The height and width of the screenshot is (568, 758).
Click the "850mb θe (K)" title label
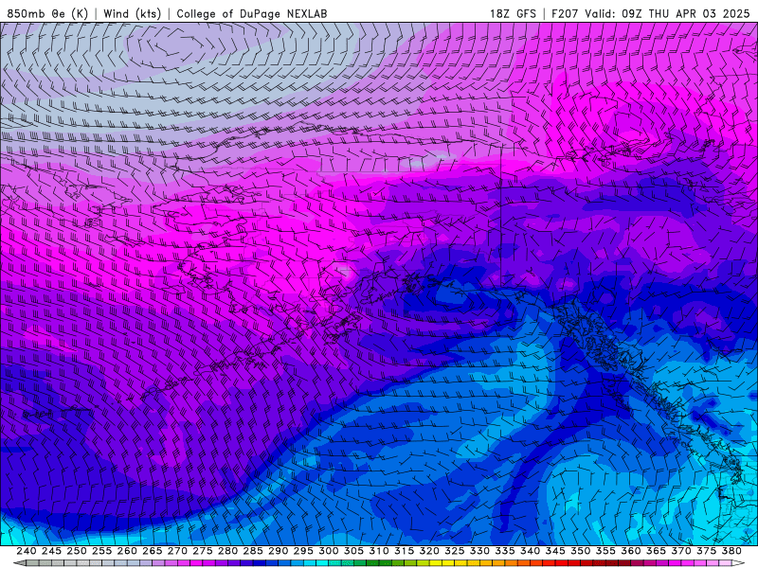(47, 13)
